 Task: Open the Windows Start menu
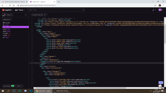tap(3, 91)
